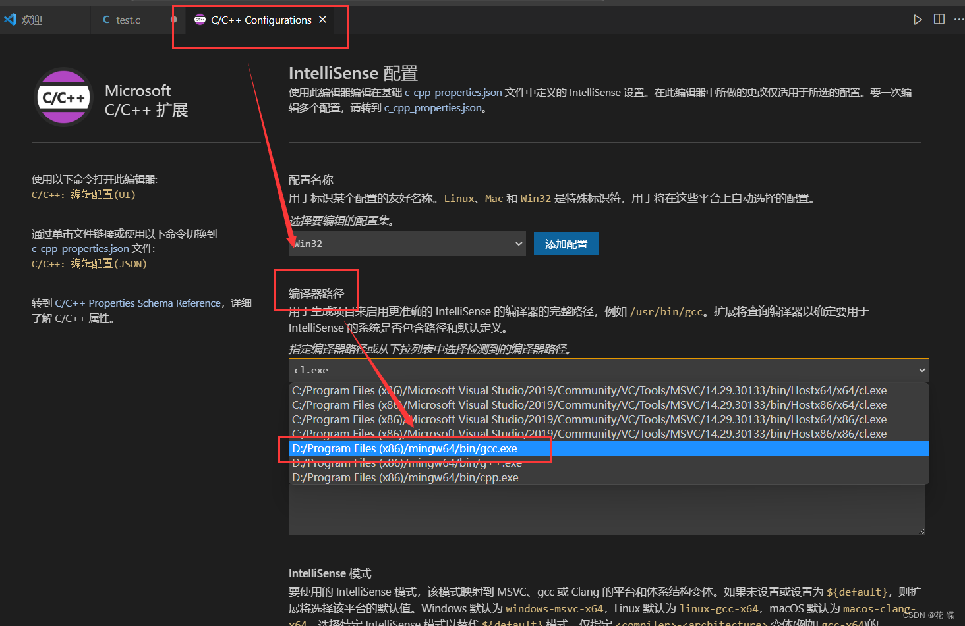The height and width of the screenshot is (626, 965).
Task: Click the Run play icon in editor toolbar
Action: tap(918, 20)
